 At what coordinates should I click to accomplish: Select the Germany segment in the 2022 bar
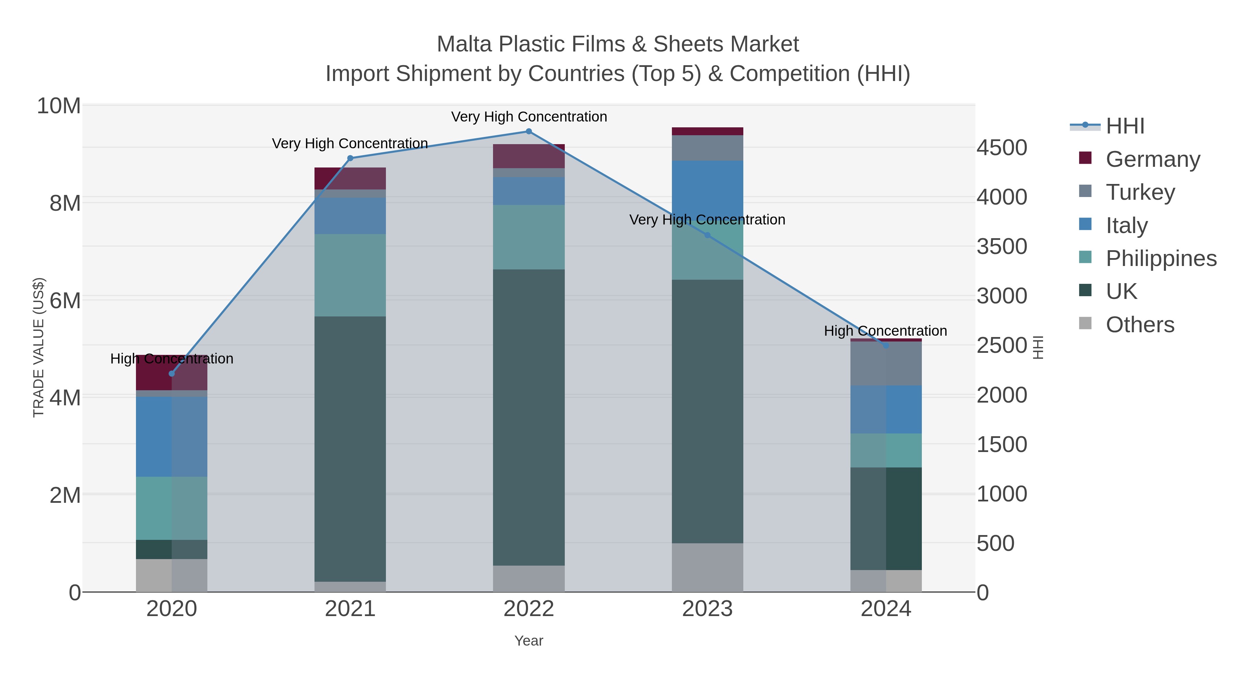pyautogui.click(x=529, y=157)
